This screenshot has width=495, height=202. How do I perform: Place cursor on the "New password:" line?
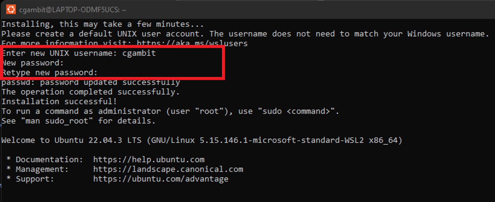coord(33,63)
